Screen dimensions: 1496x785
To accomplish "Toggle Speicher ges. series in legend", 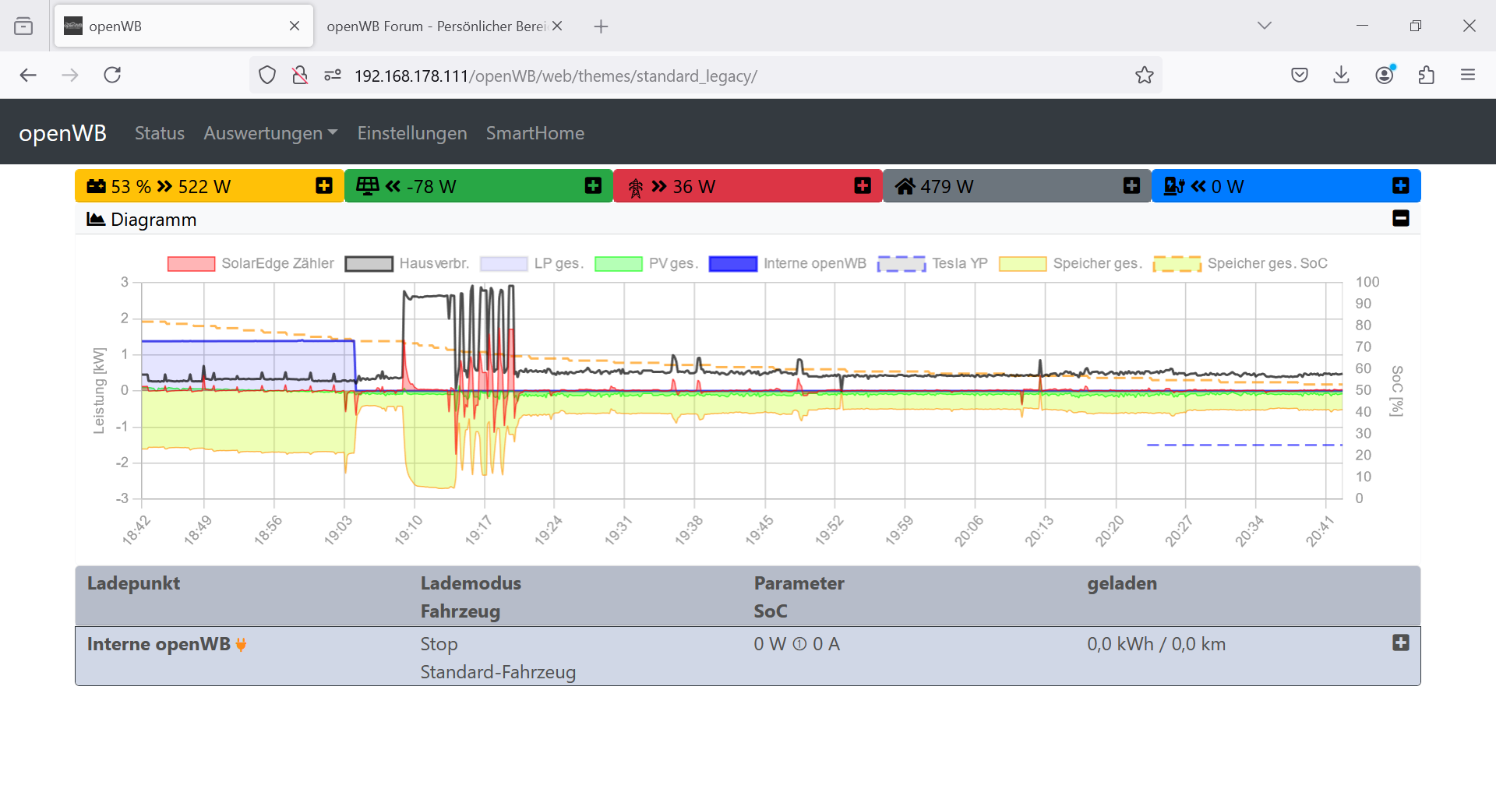I will coord(1071,263).
